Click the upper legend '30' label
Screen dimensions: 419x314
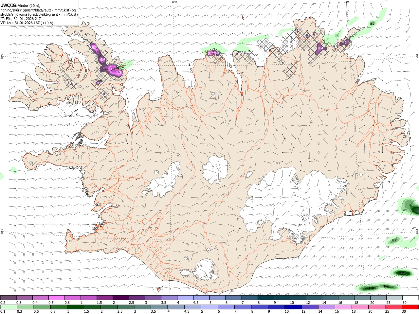[404, 303]
